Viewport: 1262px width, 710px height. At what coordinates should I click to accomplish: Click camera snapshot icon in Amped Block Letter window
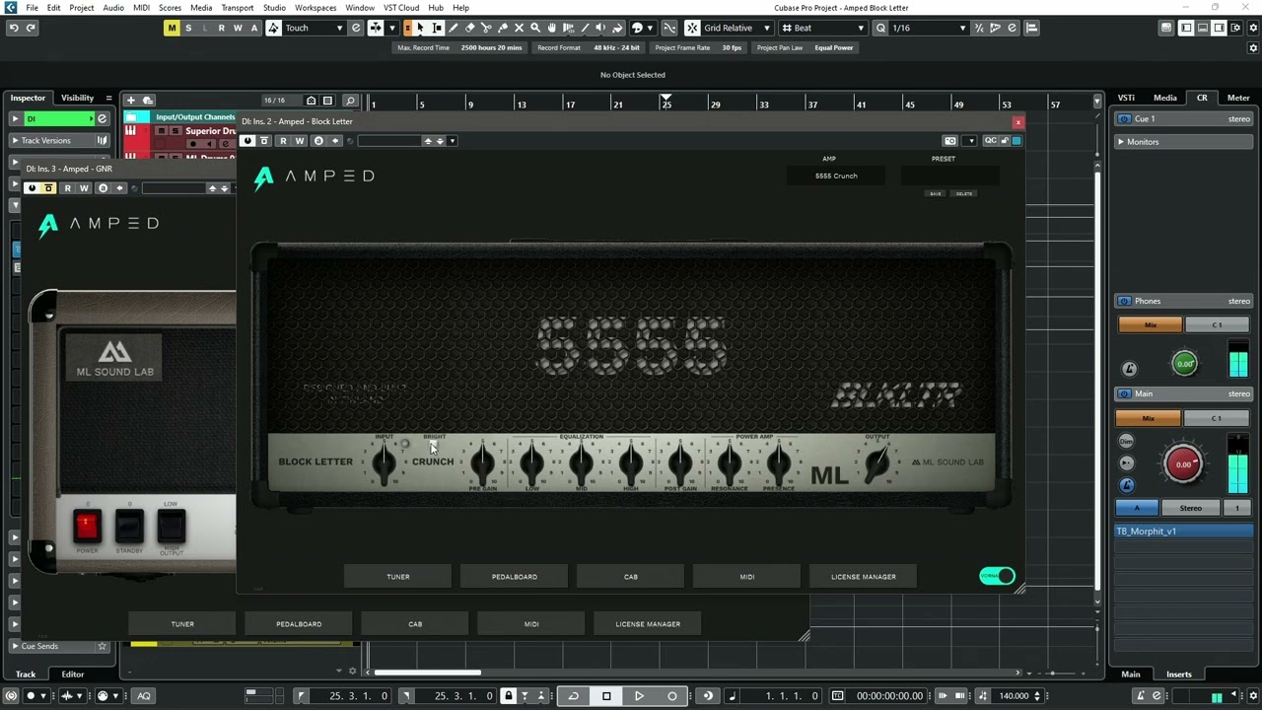click(950, 141)
